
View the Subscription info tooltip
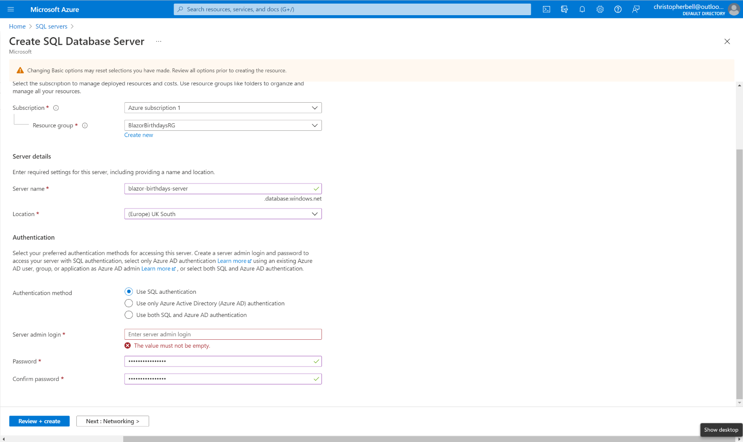(x=56, y=108)
